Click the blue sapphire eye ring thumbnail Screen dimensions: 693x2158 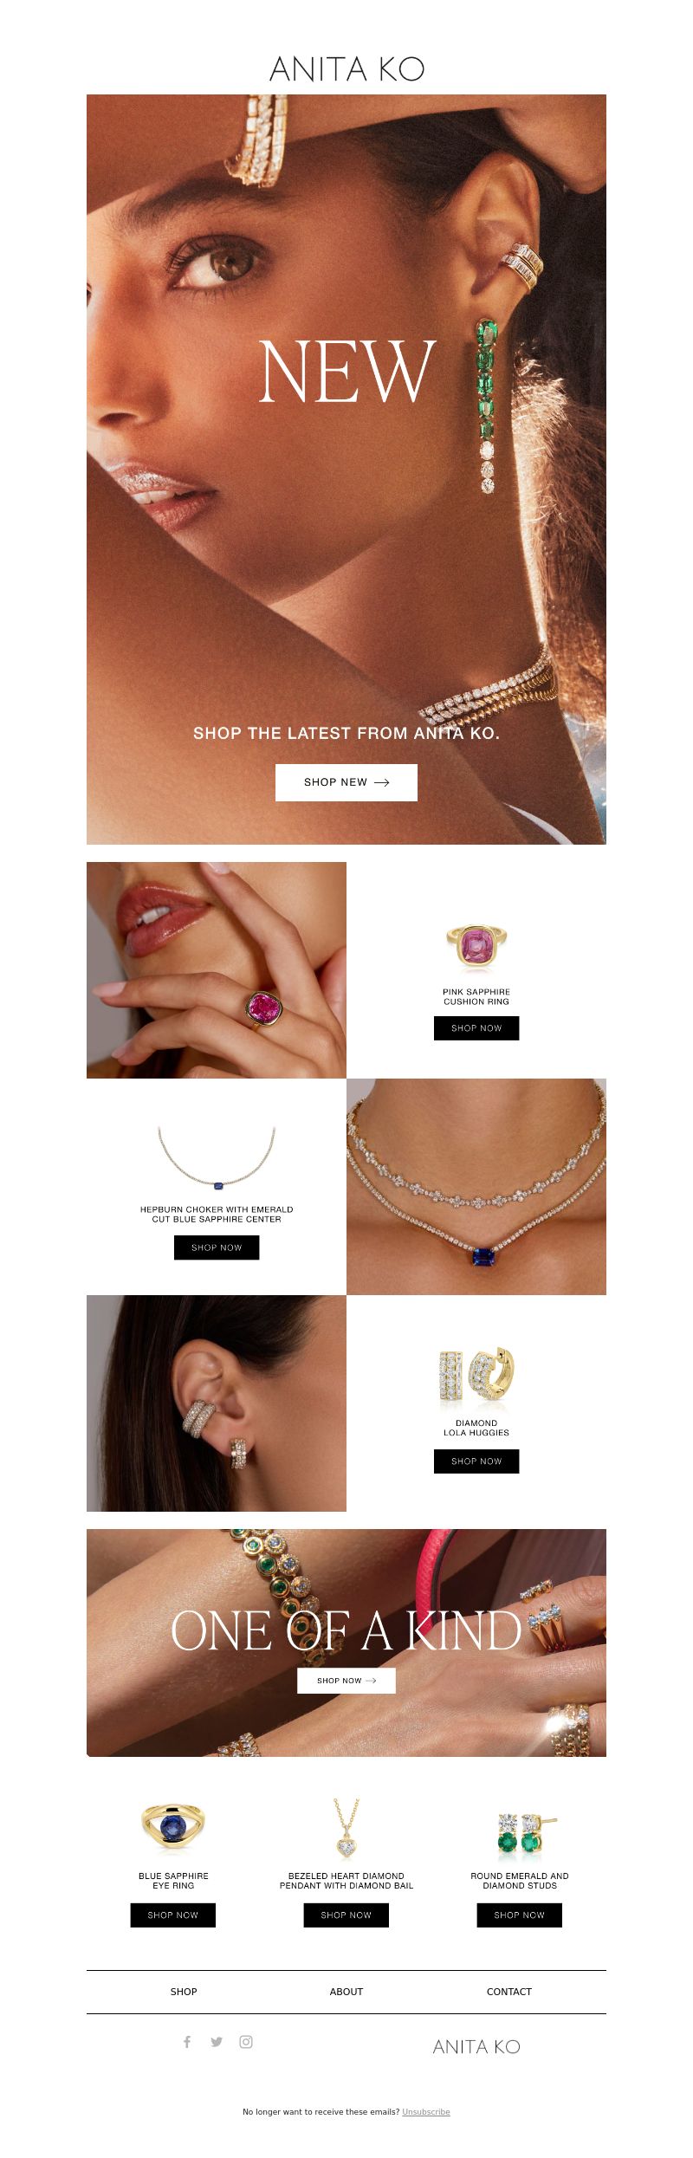click(173, 1827)
